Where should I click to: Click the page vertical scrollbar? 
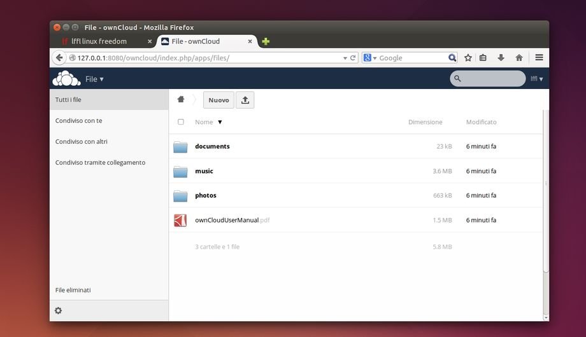(x=545, y=191)
